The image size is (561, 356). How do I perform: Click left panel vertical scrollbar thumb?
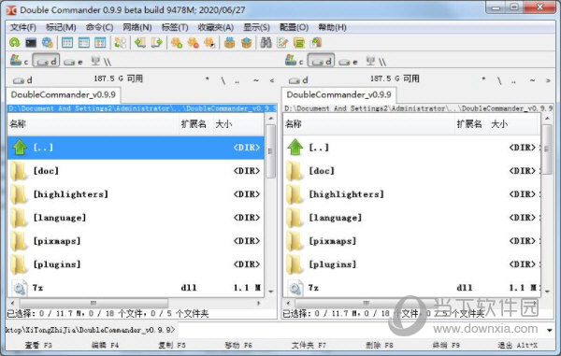pos(271,150)
